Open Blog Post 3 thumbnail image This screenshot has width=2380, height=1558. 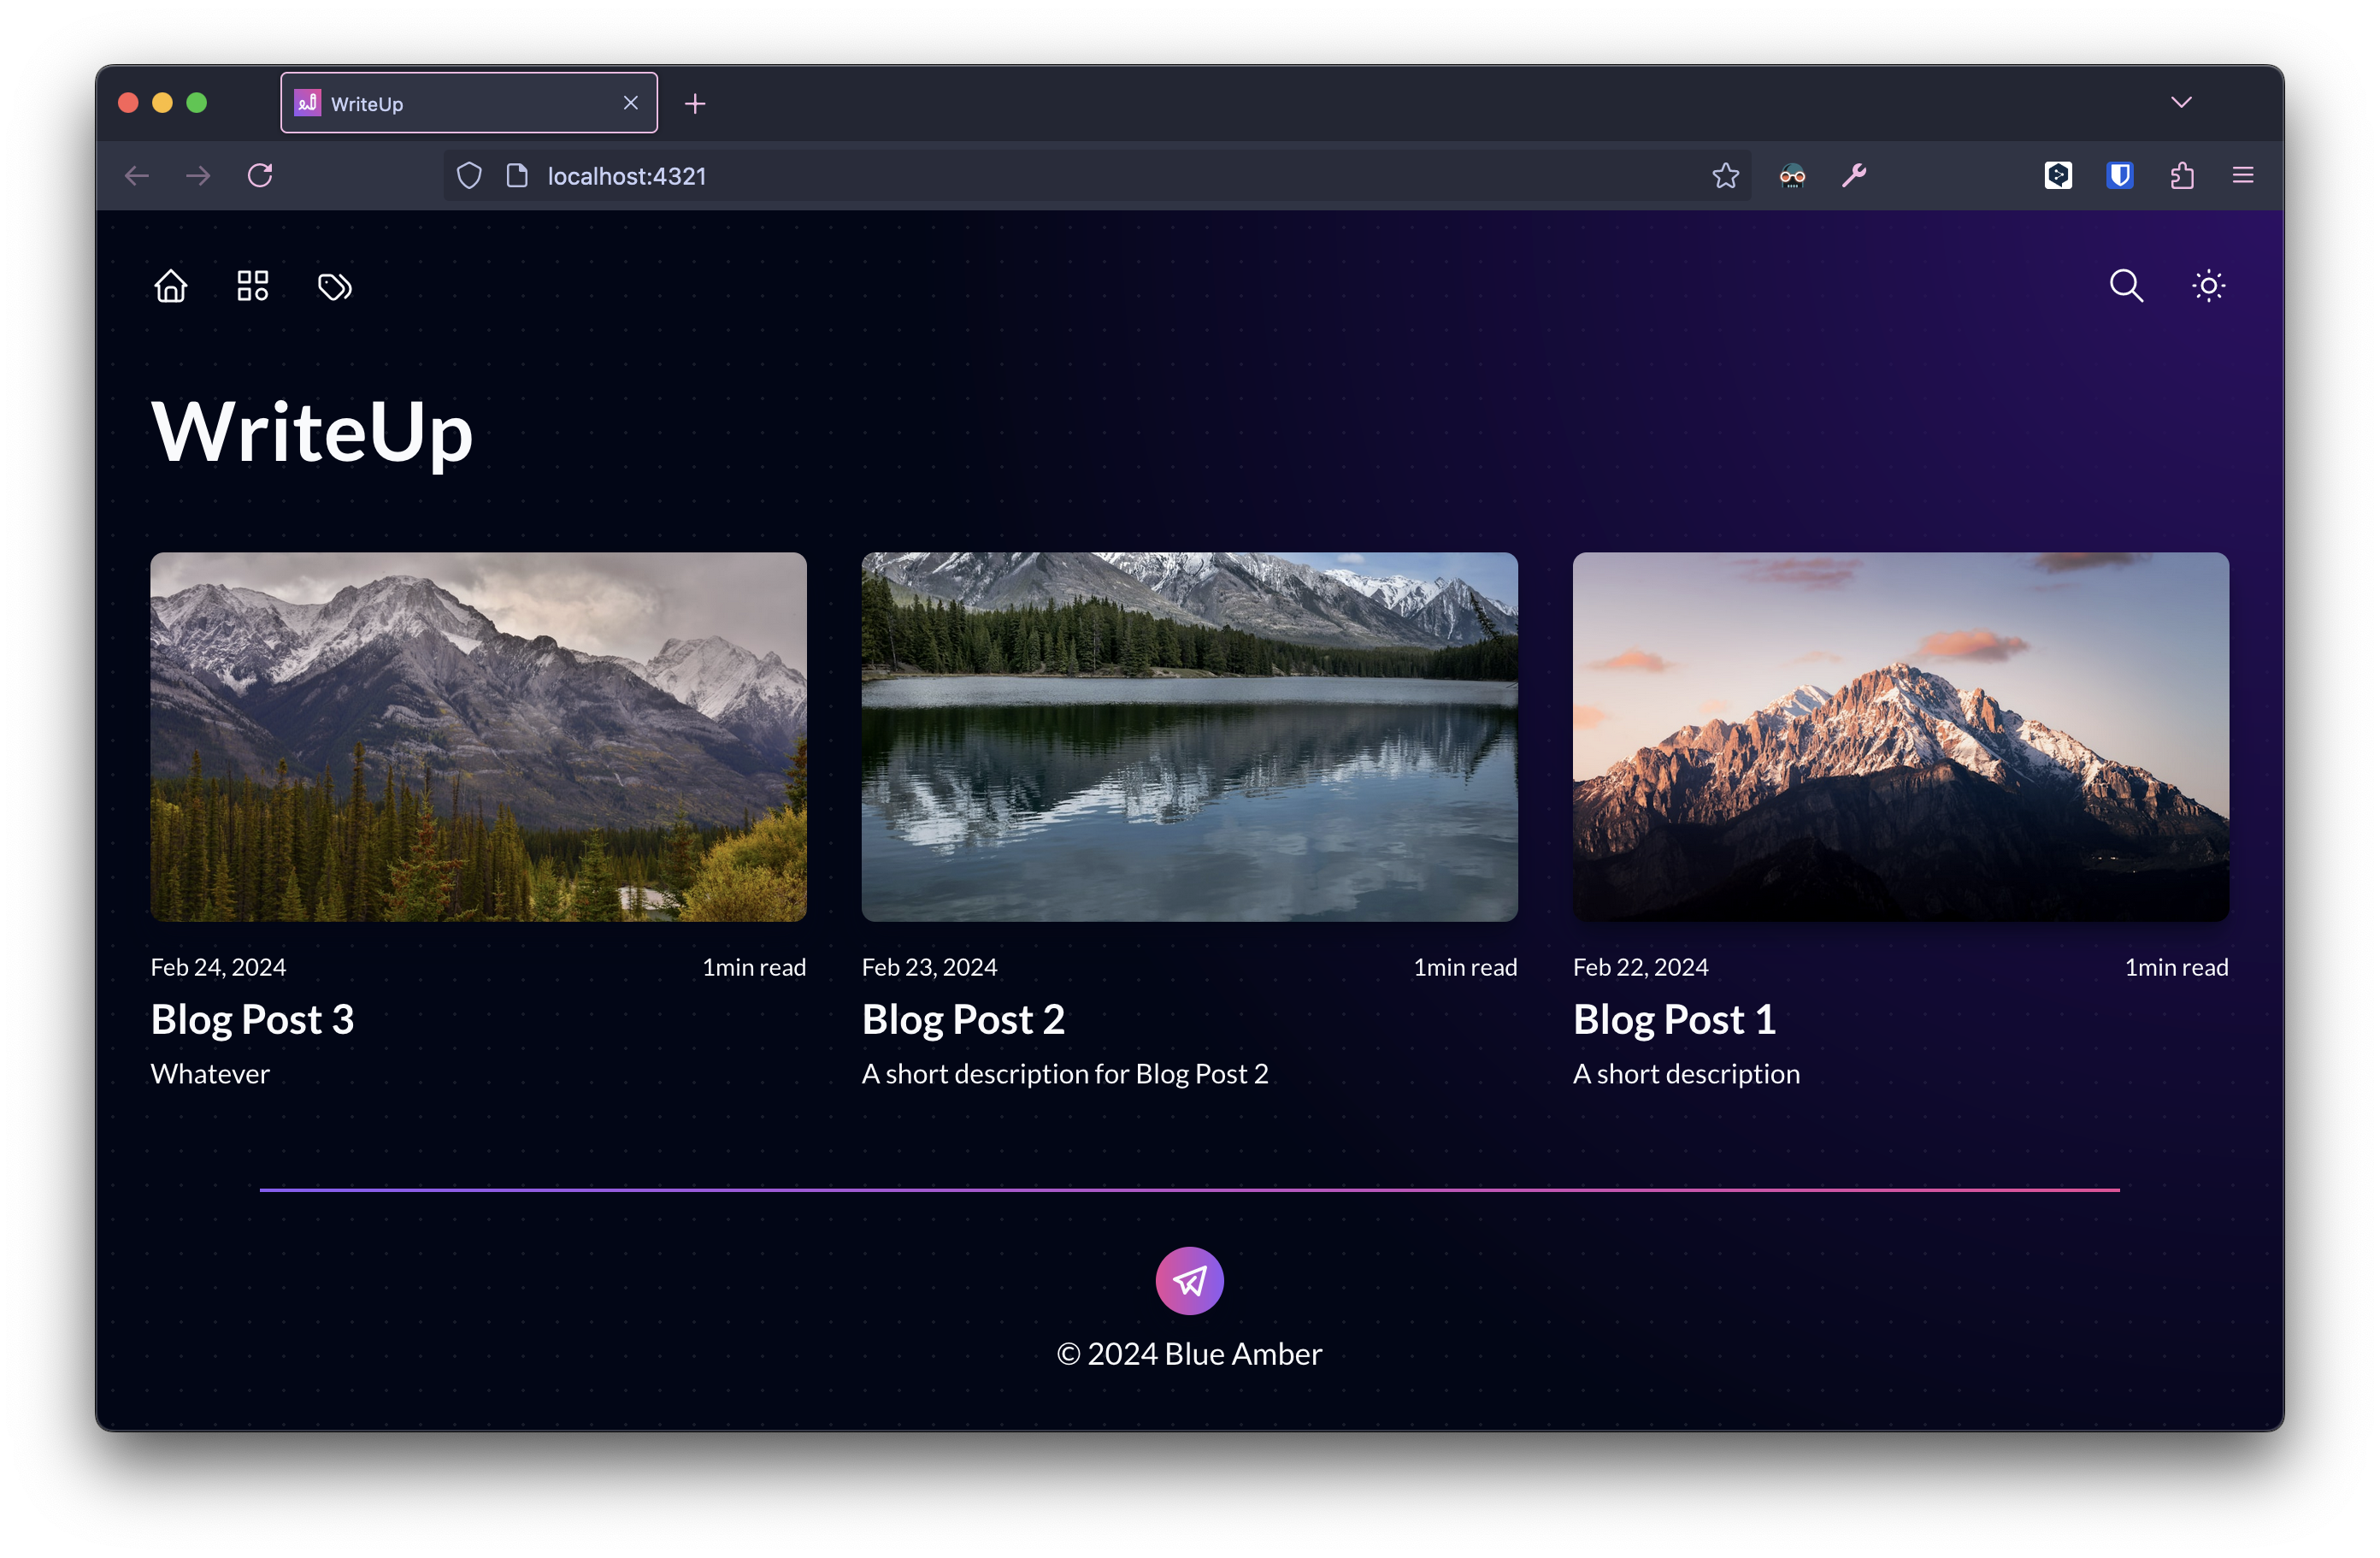(x=478, y=737)
